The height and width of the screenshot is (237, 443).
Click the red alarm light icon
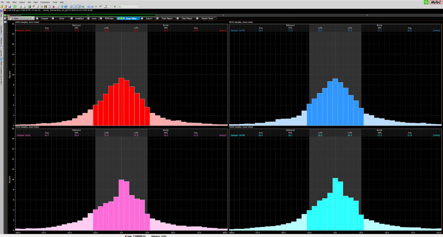click(x=53, y=7)
